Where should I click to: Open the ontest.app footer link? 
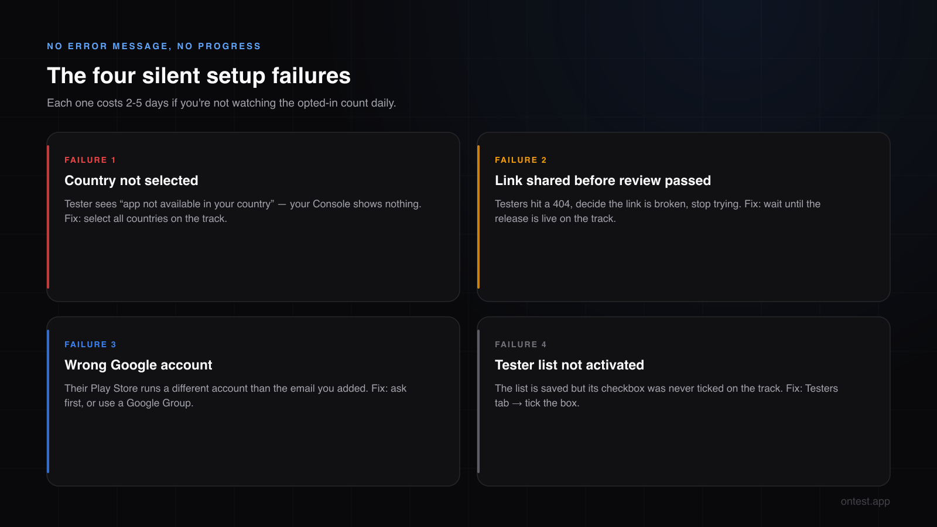coord(866,501)
